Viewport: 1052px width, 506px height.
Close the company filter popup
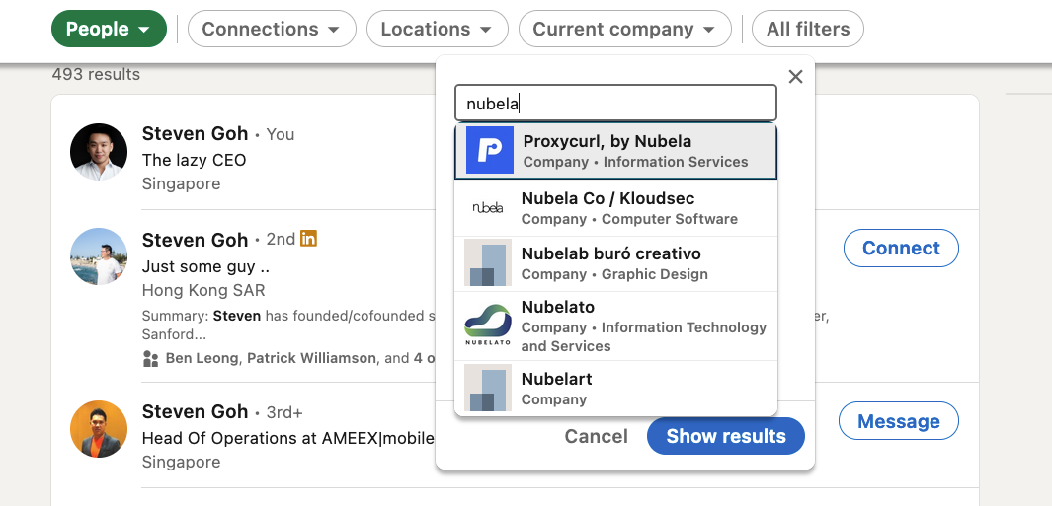(796, 77)
